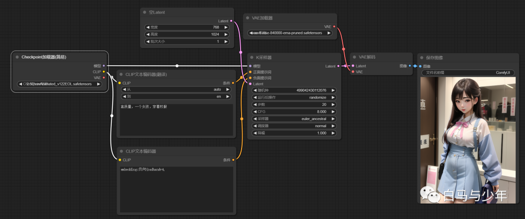
Task: Click the red VAE output port on VAE加载器
Action: [x=334, y=27]
